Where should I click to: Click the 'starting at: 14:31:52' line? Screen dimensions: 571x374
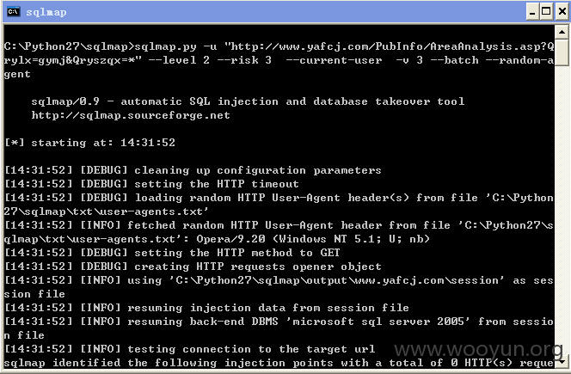[x=90, y=143]
